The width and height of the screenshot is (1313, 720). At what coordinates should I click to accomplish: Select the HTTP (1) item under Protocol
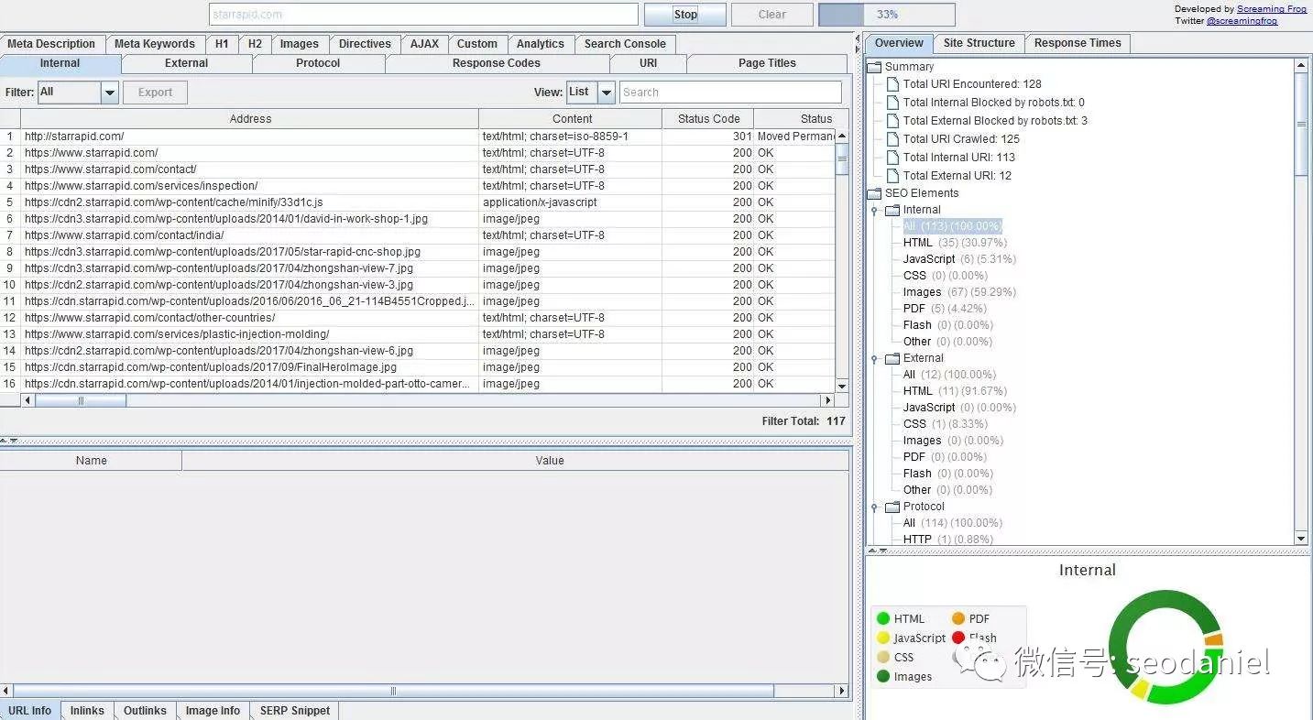(947, 540)
